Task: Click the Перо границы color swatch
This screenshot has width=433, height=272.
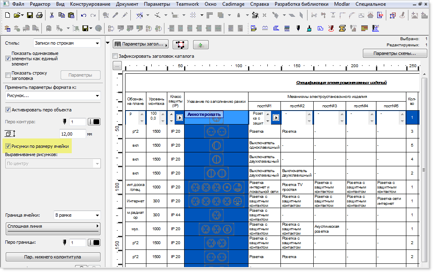Action: click(94, 243)
